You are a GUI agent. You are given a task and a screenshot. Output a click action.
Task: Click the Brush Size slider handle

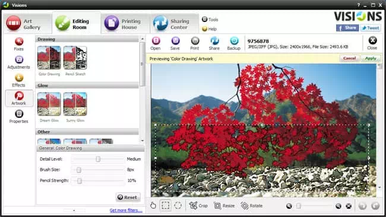pos(79,170)
